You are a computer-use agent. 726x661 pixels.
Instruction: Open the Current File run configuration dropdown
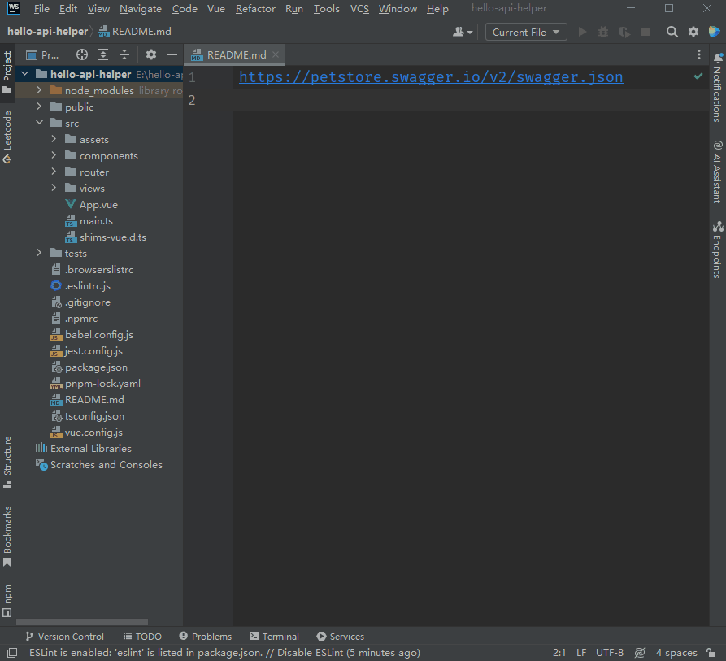click(x=527, y=32)
